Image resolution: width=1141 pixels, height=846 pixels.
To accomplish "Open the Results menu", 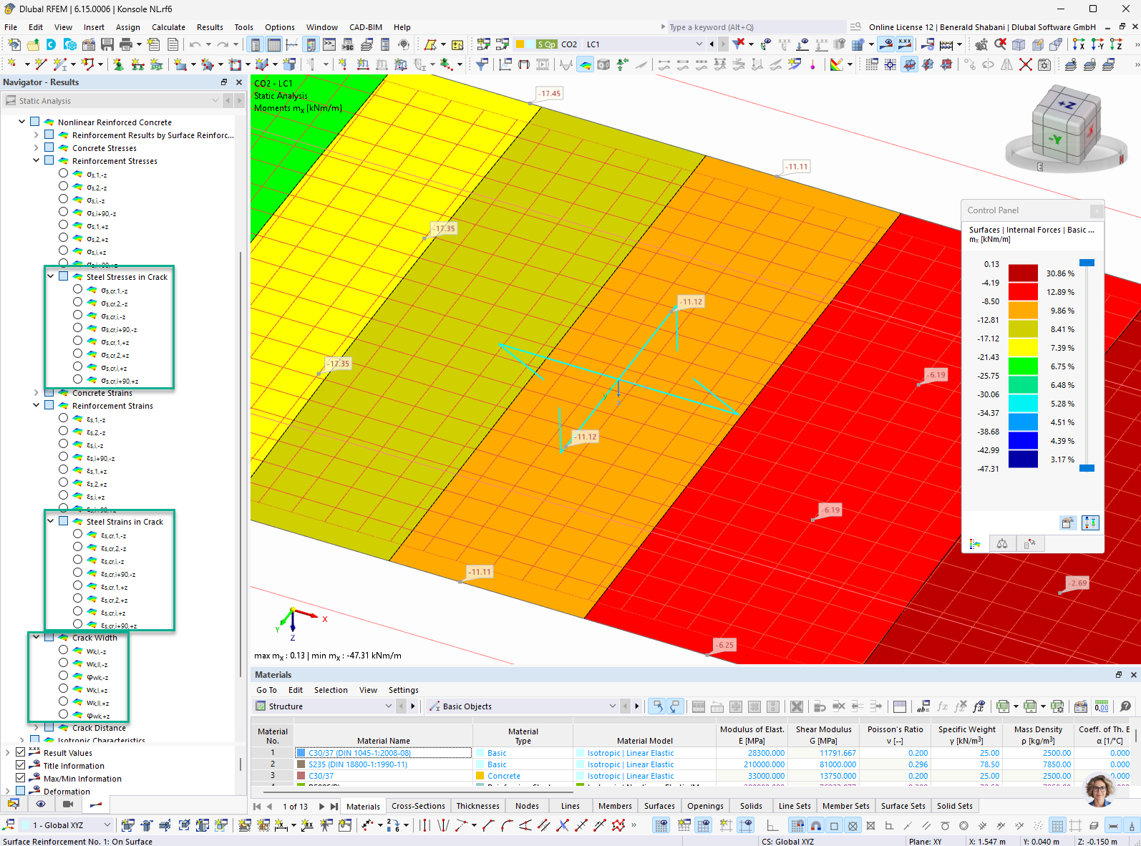I will tap(210, 27).
